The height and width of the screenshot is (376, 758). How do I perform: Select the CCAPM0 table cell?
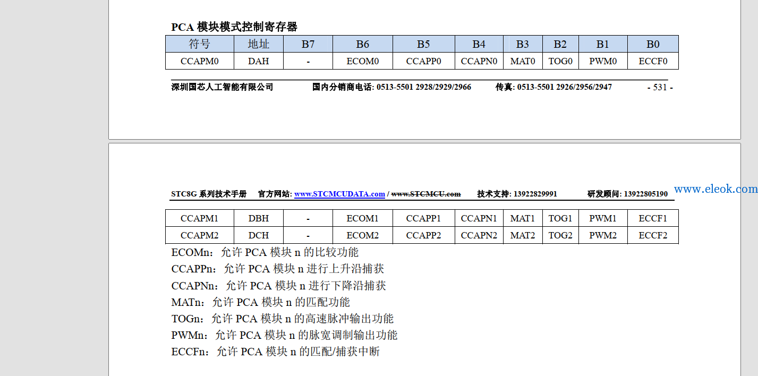tap(200, 61)
